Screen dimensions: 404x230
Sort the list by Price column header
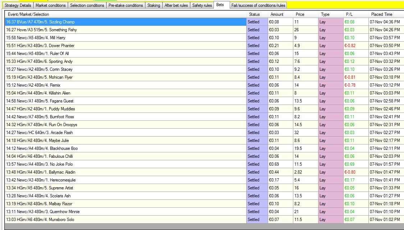[x=305, y=14]
